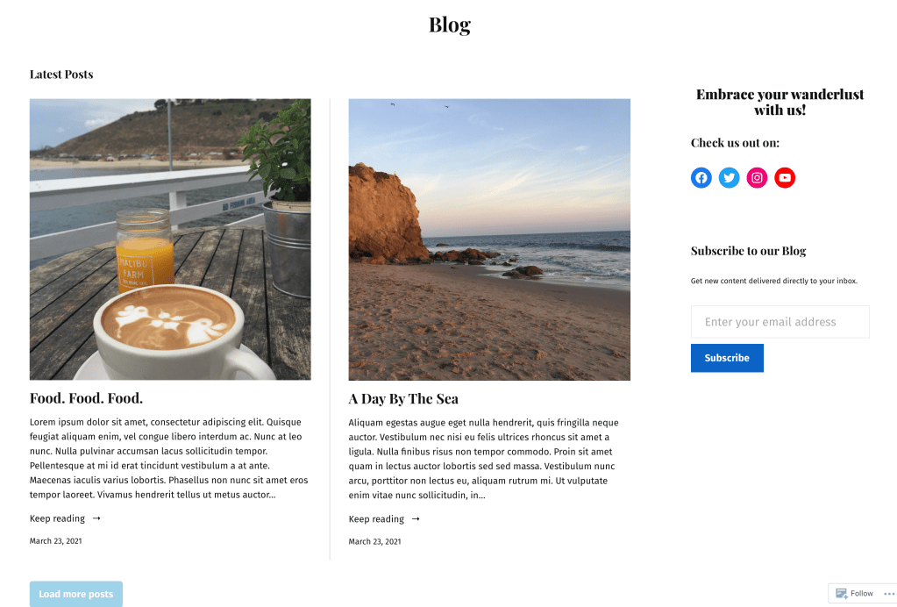
Task: Click the date under the Sea post
Action: [x=375, y=542]
